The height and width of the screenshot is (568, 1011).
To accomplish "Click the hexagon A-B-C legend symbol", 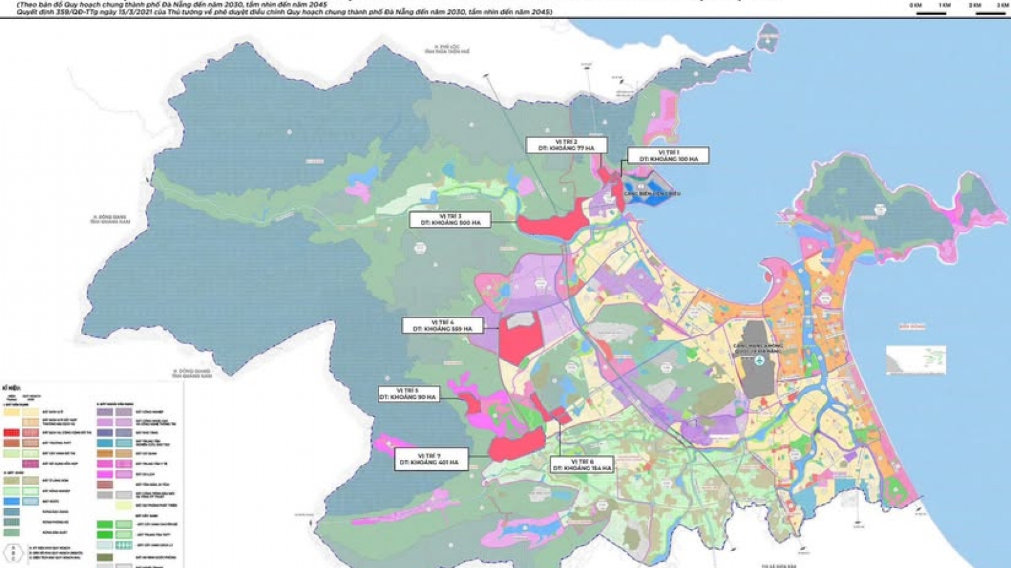I will coord(13,553).
